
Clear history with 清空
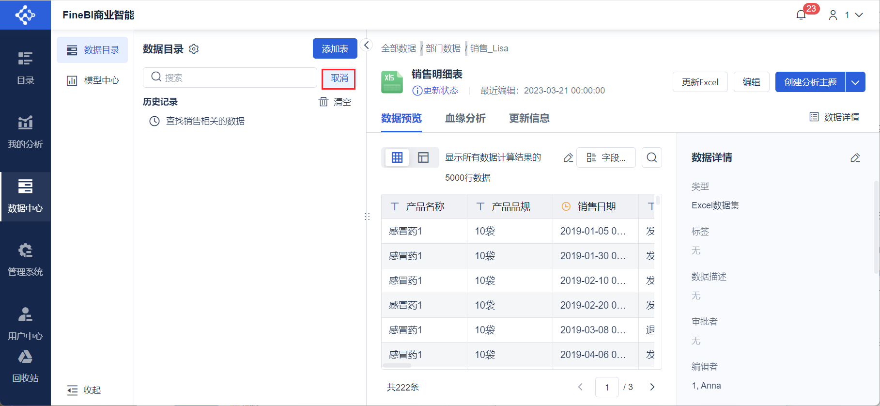(x=342, y=102)
